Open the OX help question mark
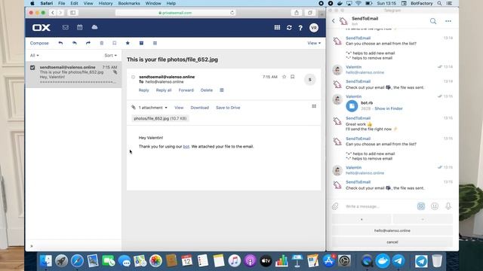483x271 pixels. coord(300,28)
